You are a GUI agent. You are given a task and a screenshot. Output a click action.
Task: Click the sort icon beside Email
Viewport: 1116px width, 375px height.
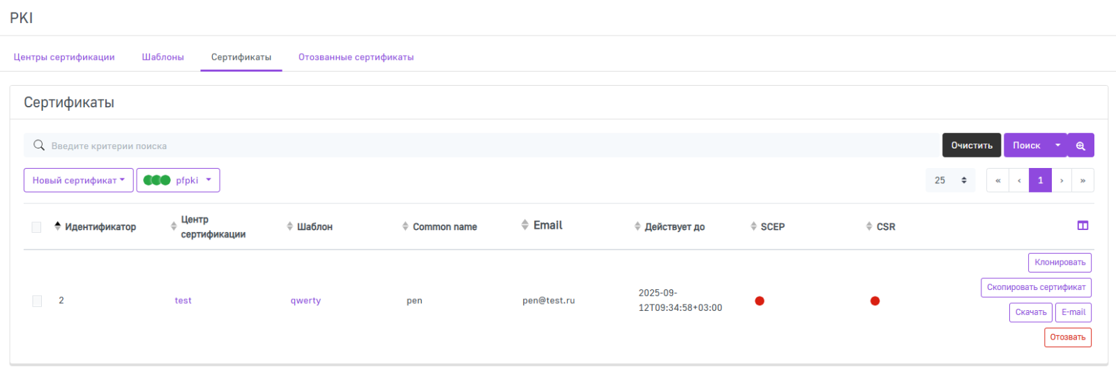(x=525, y=225)
